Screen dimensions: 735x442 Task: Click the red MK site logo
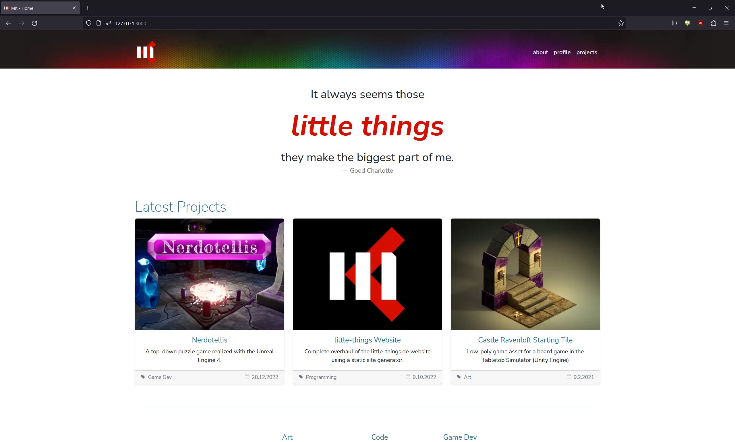click(x=146, y=52)
